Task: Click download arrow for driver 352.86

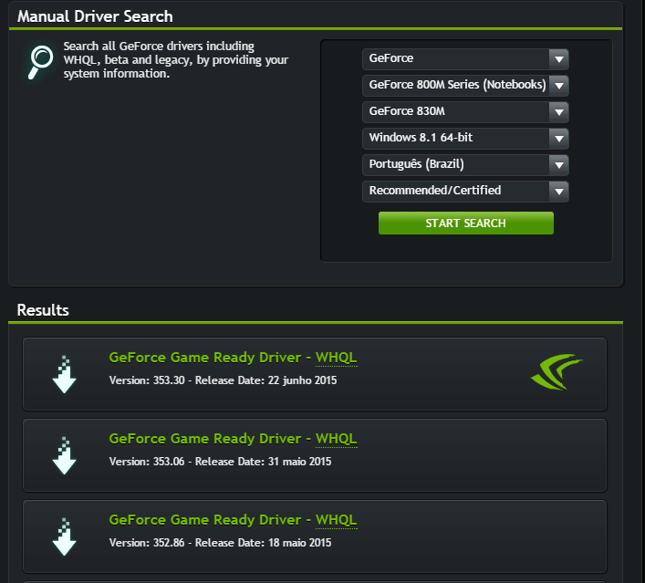Action: click(64, 536)
